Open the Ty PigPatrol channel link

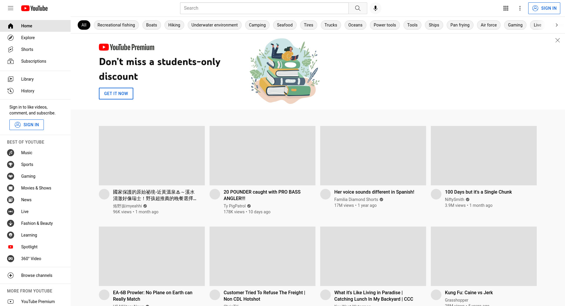[x=235, y=206]
